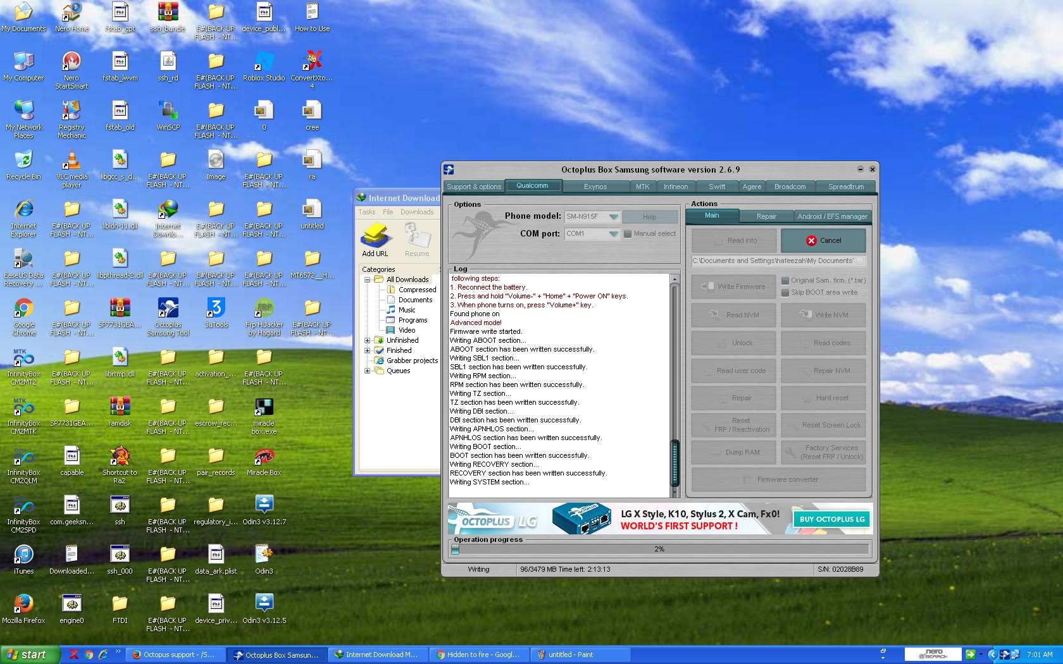
Task: Select the Nero StartSmart desktop icon
Action: point(71,70)
